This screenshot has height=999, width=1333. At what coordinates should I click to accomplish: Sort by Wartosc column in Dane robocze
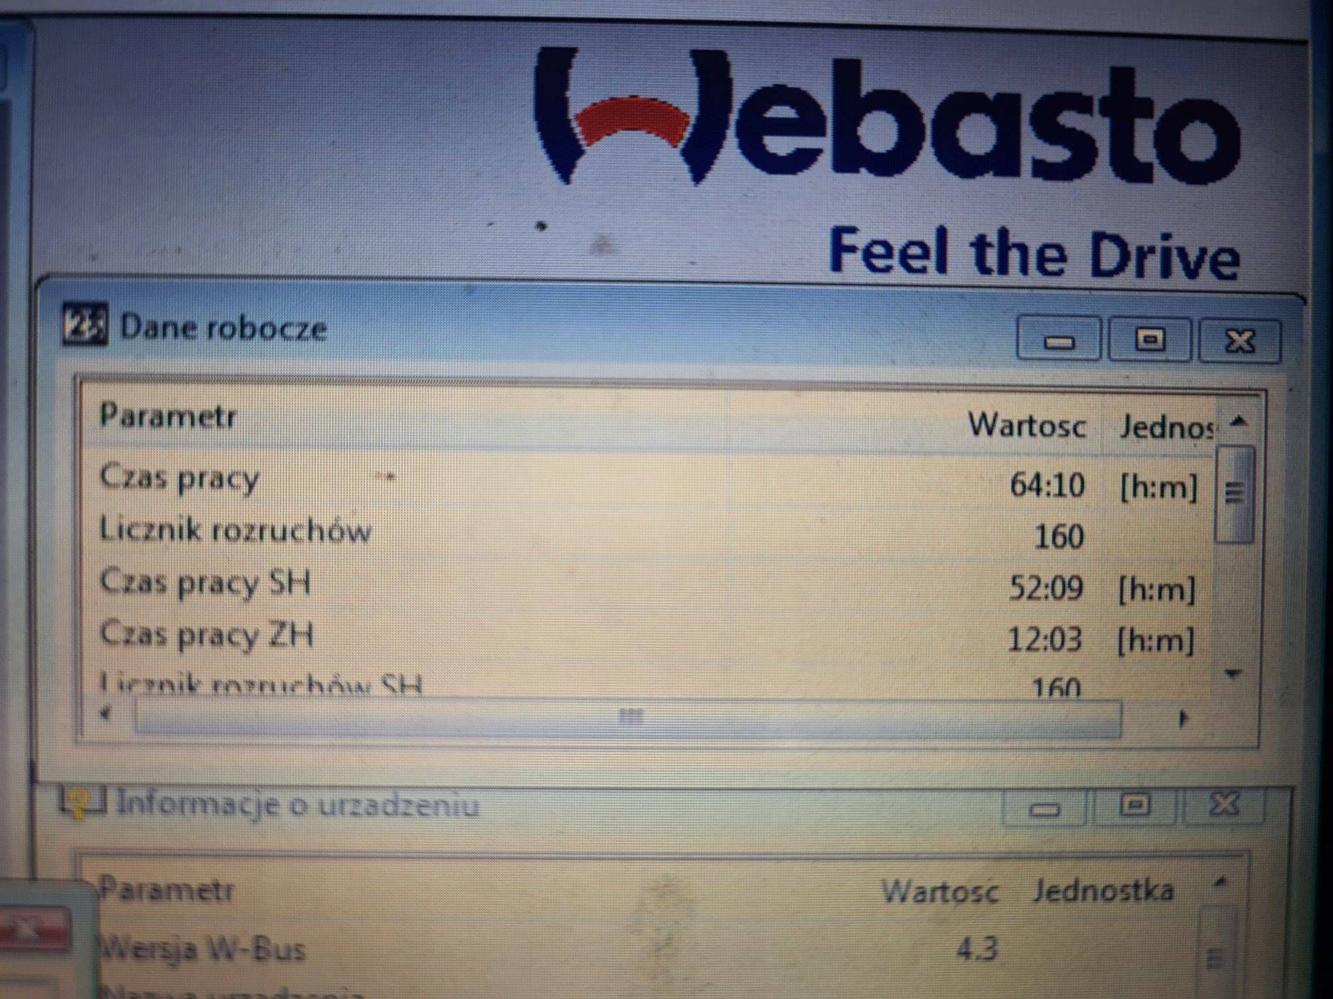point(1026,425)
